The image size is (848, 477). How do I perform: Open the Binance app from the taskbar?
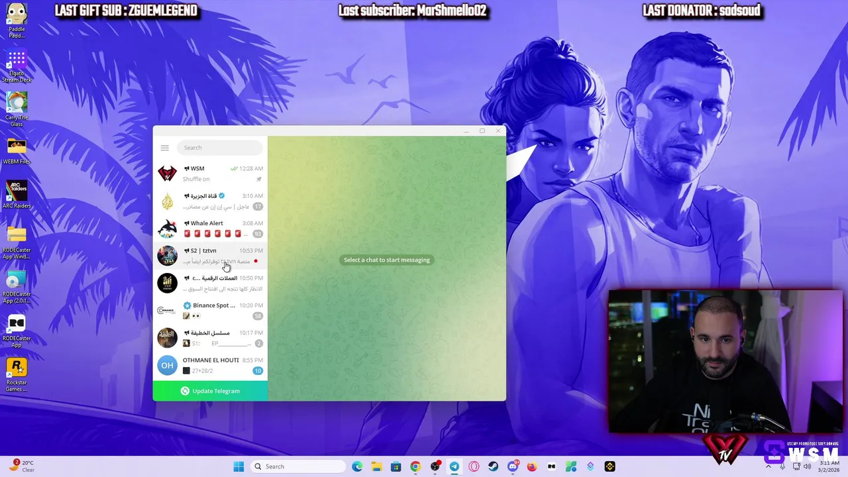(x=609, y=466)
